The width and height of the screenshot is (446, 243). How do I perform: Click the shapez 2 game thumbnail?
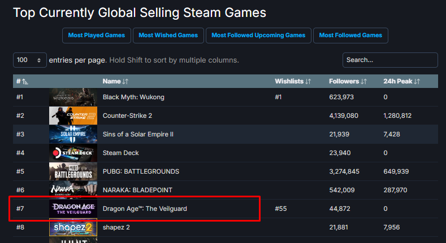tap(73, 227)
